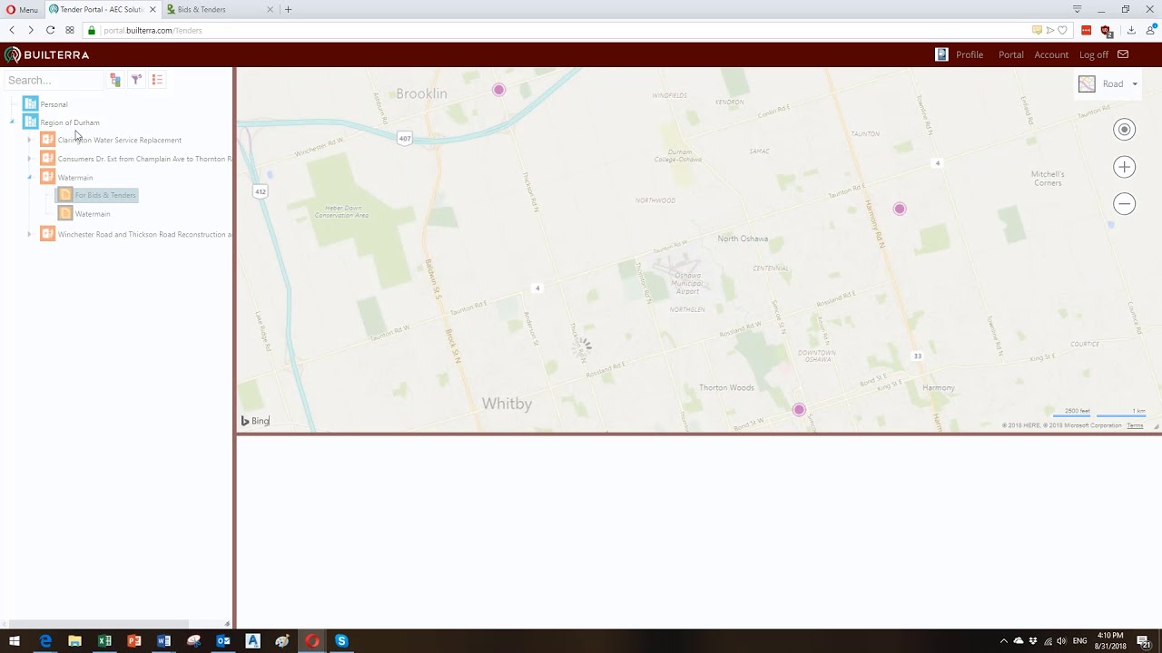Image resolution: width=1162 pixels, height=653 pixels.
Task: Open browser downloads icon
Action: point(1131,30)
